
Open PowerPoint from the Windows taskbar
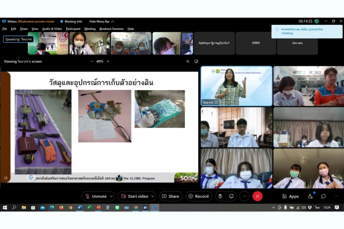[98, 208]
